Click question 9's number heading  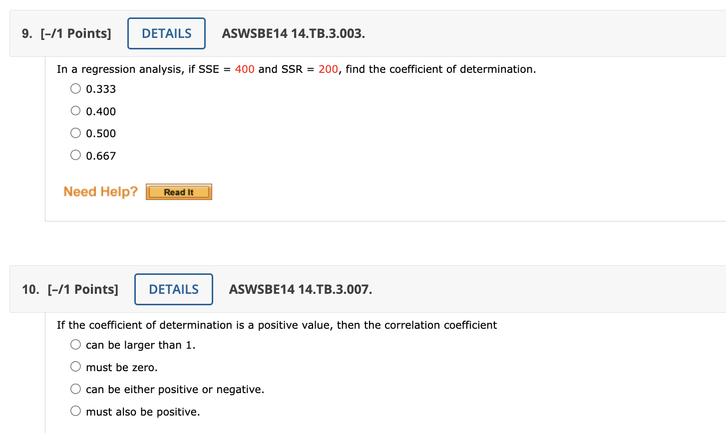pos(25,33)
